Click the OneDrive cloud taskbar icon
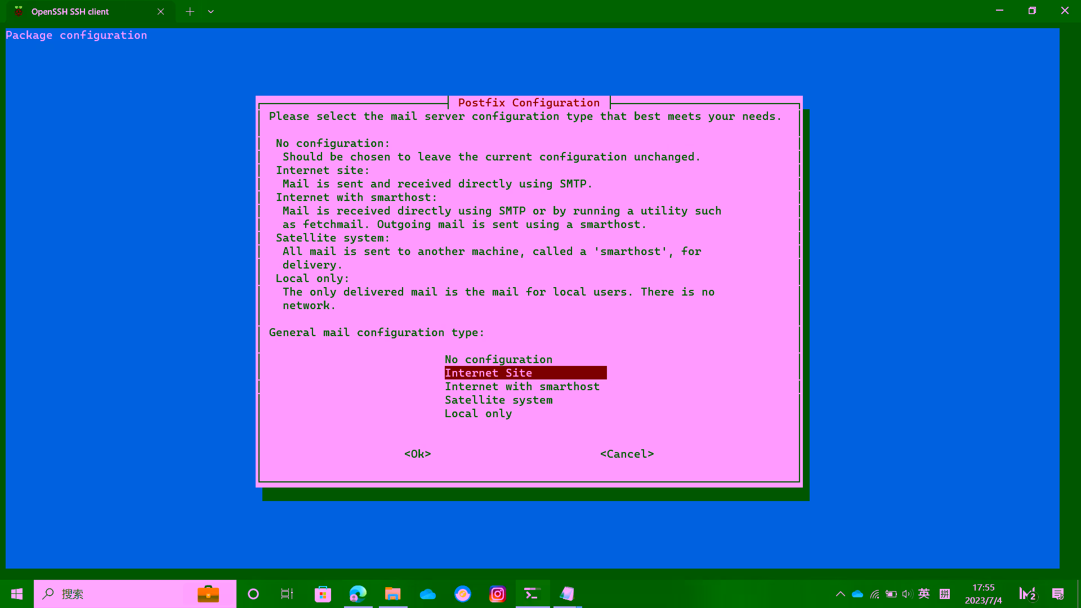 [x=428, y=594]
